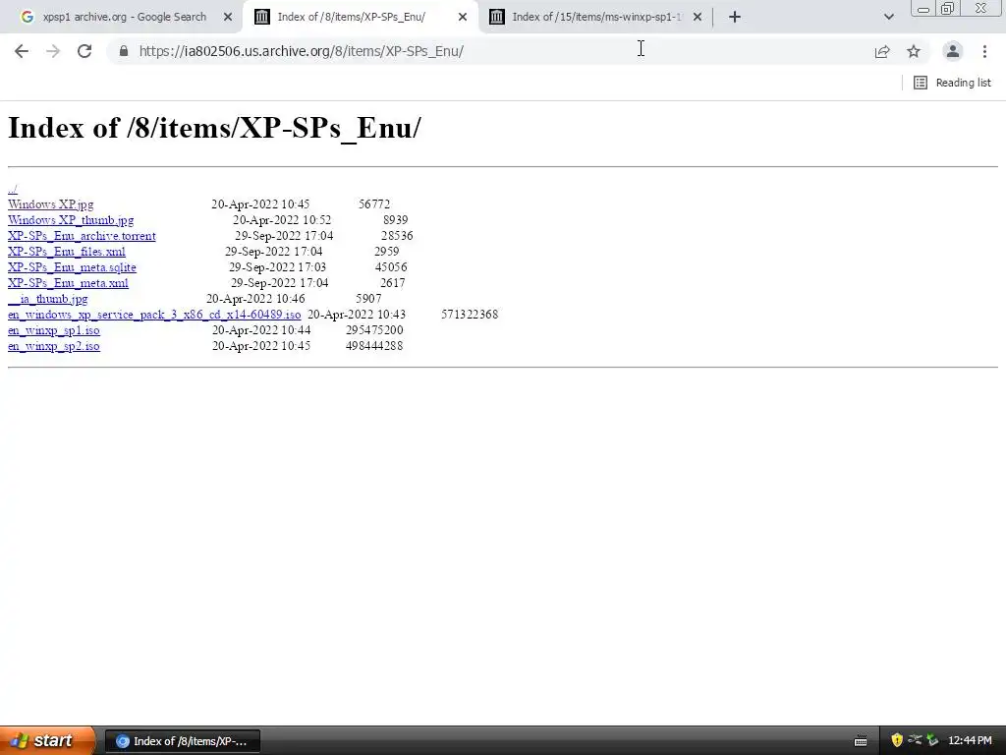Screen dimensions: 1006x755
Task: Open the Chrome profile avatar menu
Action: click(953, 51)
